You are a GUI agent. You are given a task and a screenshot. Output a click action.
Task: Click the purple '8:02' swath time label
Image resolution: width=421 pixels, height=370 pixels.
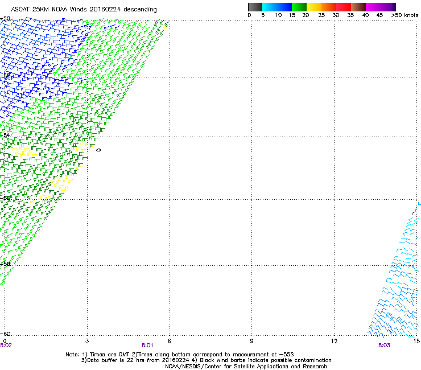(x=6, y=346)
